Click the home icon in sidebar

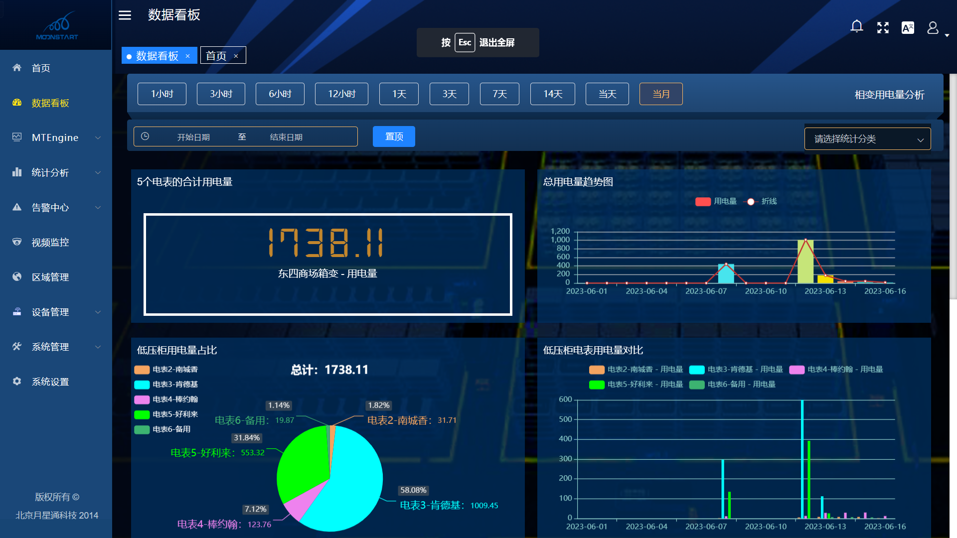tap(17, 68)
